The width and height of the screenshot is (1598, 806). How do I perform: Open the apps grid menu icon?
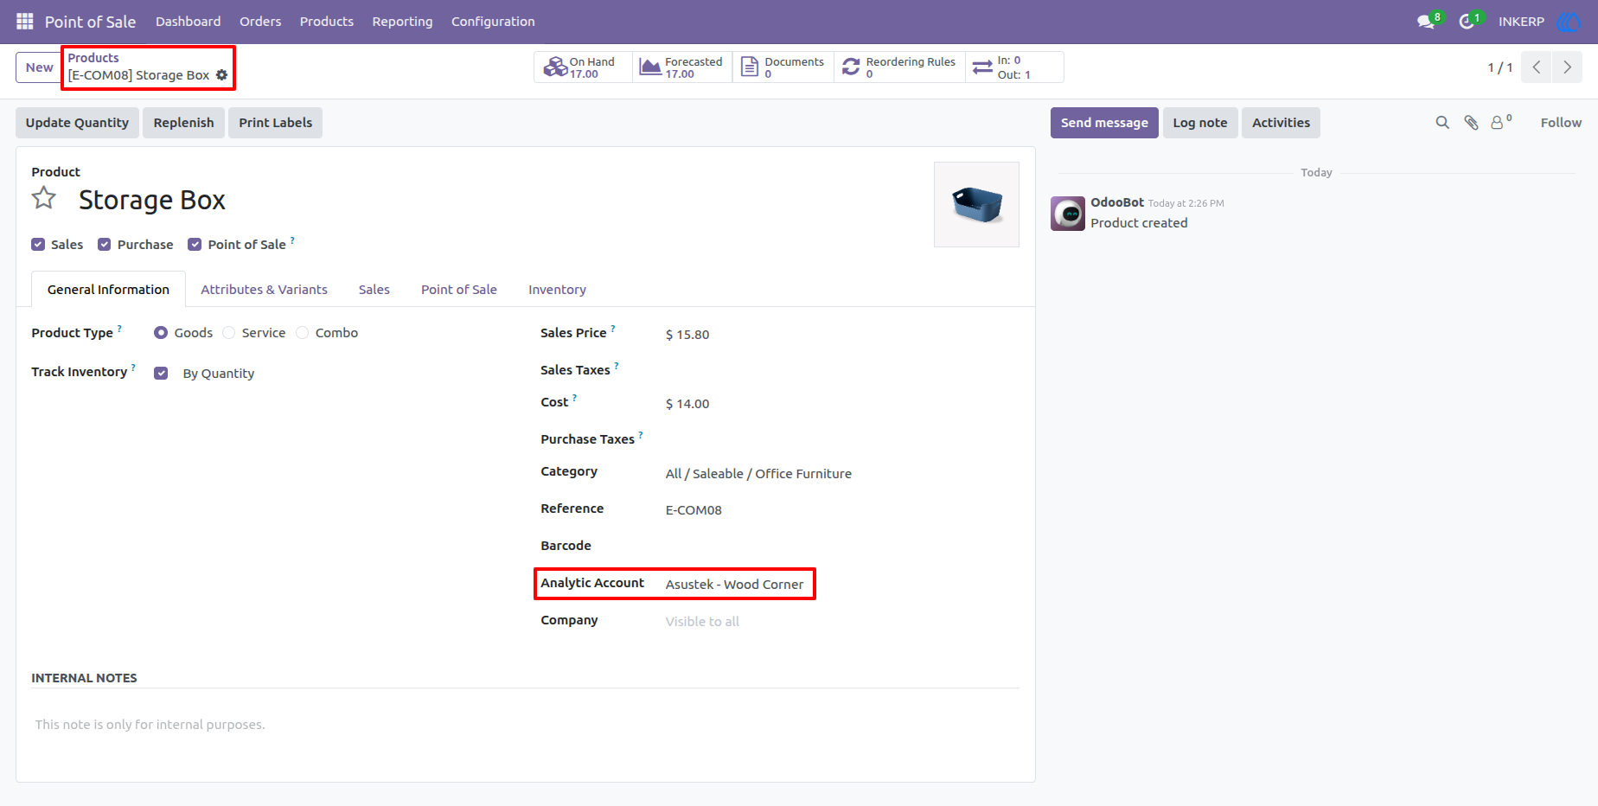point(25,21)
